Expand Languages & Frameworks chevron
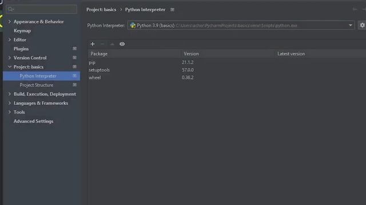This screenshot has width=366, height=205. point(10,103)
